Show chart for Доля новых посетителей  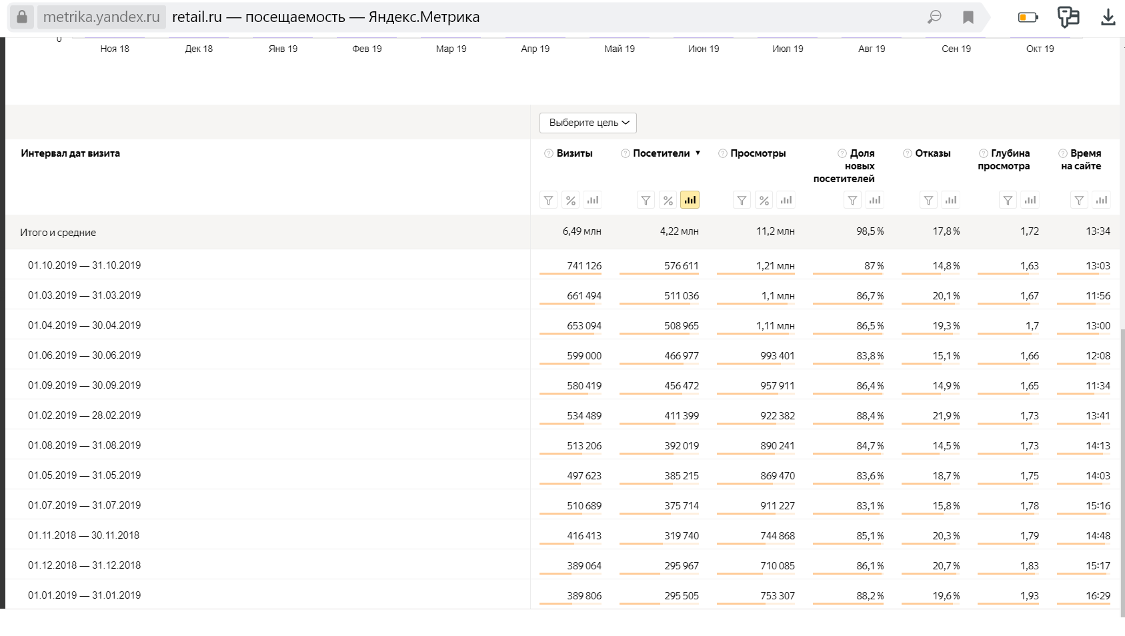click(875, 200)
